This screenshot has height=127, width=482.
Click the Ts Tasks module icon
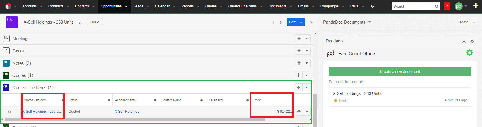coord(6,50)
